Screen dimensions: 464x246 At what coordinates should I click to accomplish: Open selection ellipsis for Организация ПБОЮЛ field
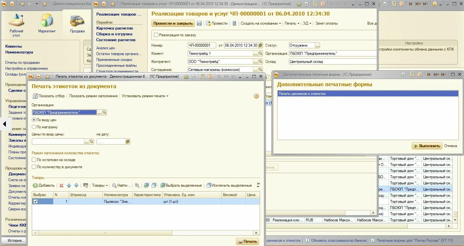point(100,112)
